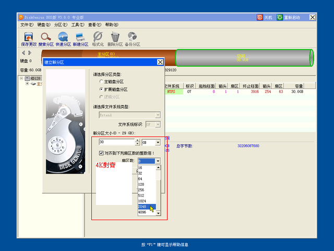The height and width of the screenshot is (251, 334).
Task: Select Logical partition (逻辑分区) radio button
Action: point(101,97)
